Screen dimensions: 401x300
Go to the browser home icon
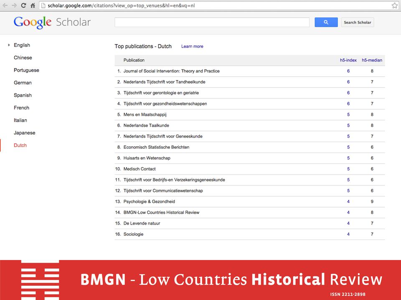coord(33,5)
